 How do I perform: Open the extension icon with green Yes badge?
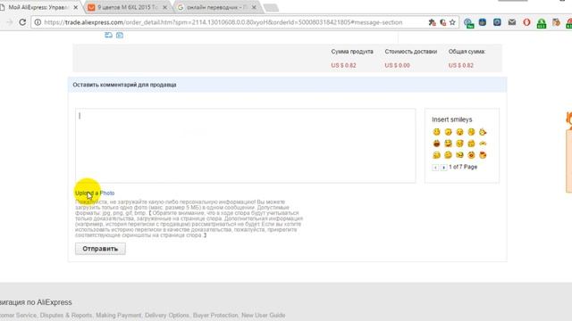point(468,23)
